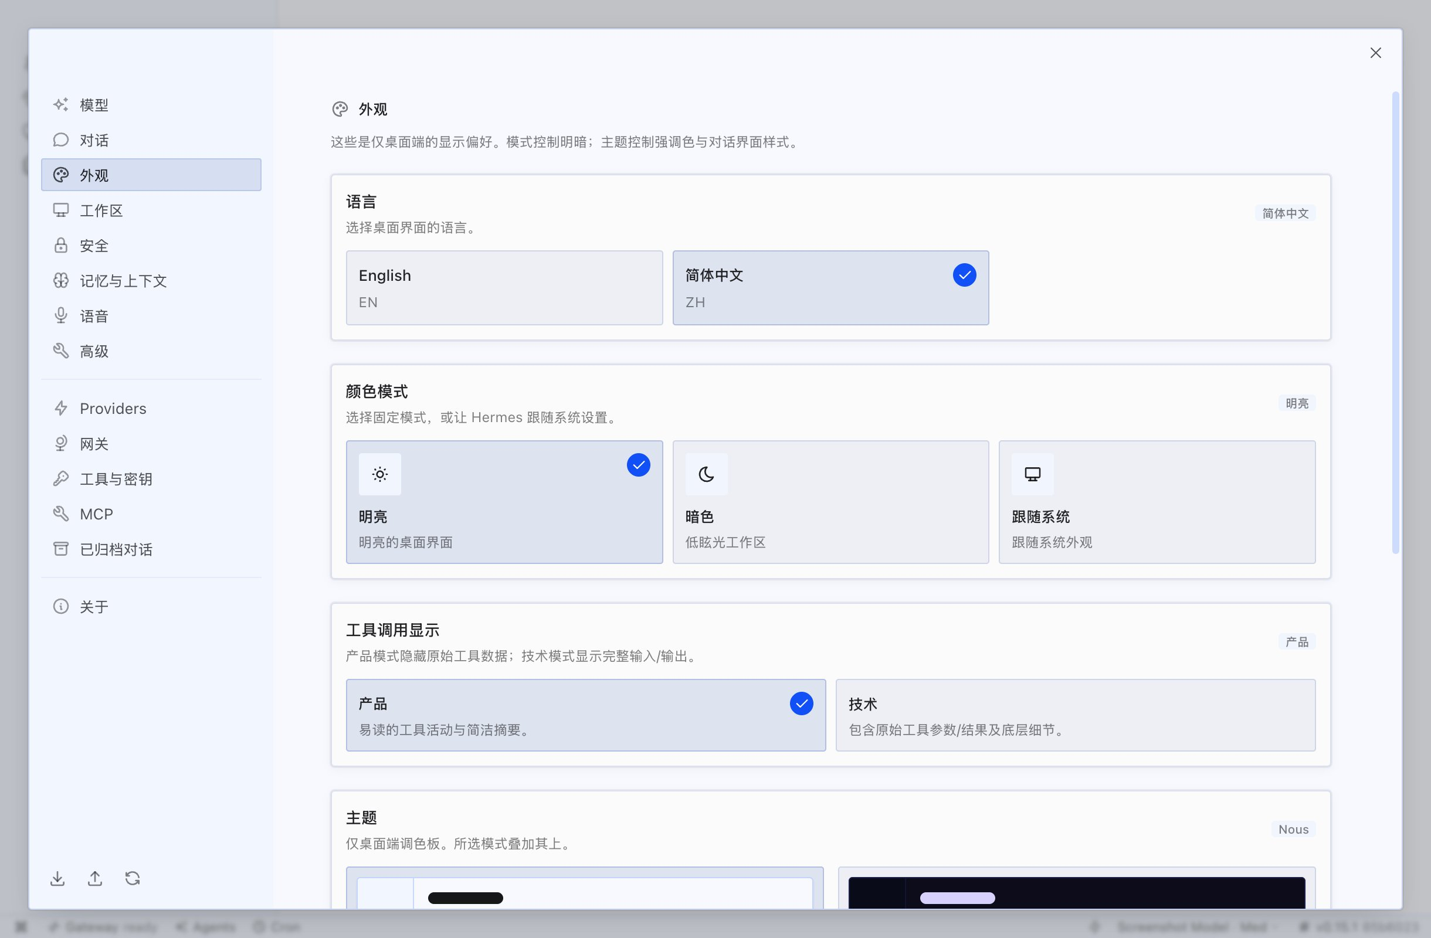Click the refresh icon at sidebar bottom
The height and width of the screenshot is (938, 1431).
[x=133, y=879]
